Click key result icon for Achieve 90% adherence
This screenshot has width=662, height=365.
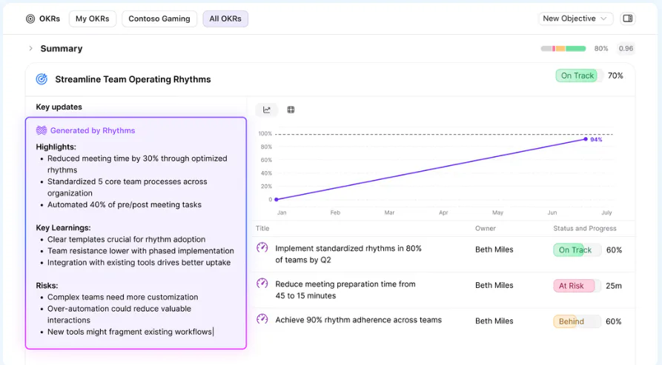click(262, 319)
